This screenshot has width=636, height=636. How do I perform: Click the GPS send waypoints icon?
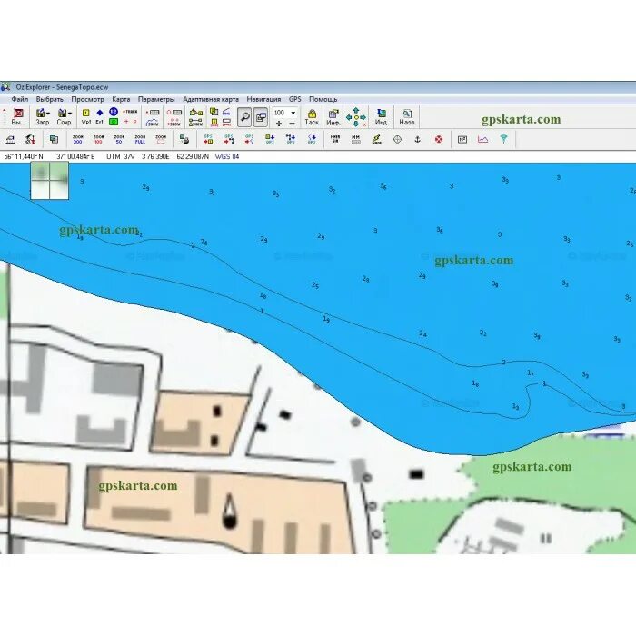[x=208, y=140]
